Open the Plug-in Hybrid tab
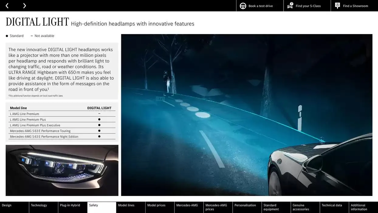The image size is (378, 213). (x=73, y=207)
